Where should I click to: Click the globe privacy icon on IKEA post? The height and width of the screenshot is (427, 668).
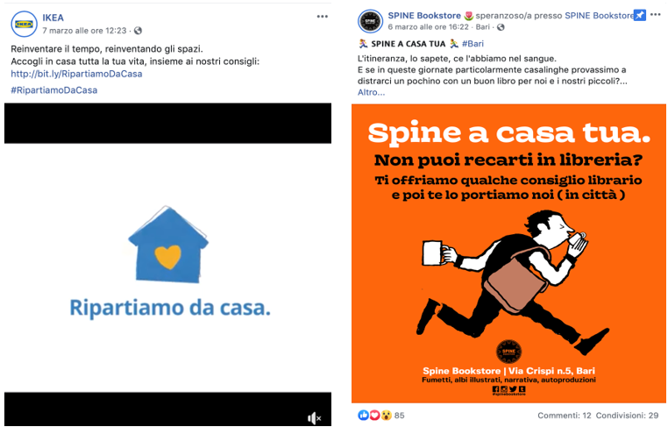(x=138, y=31)
